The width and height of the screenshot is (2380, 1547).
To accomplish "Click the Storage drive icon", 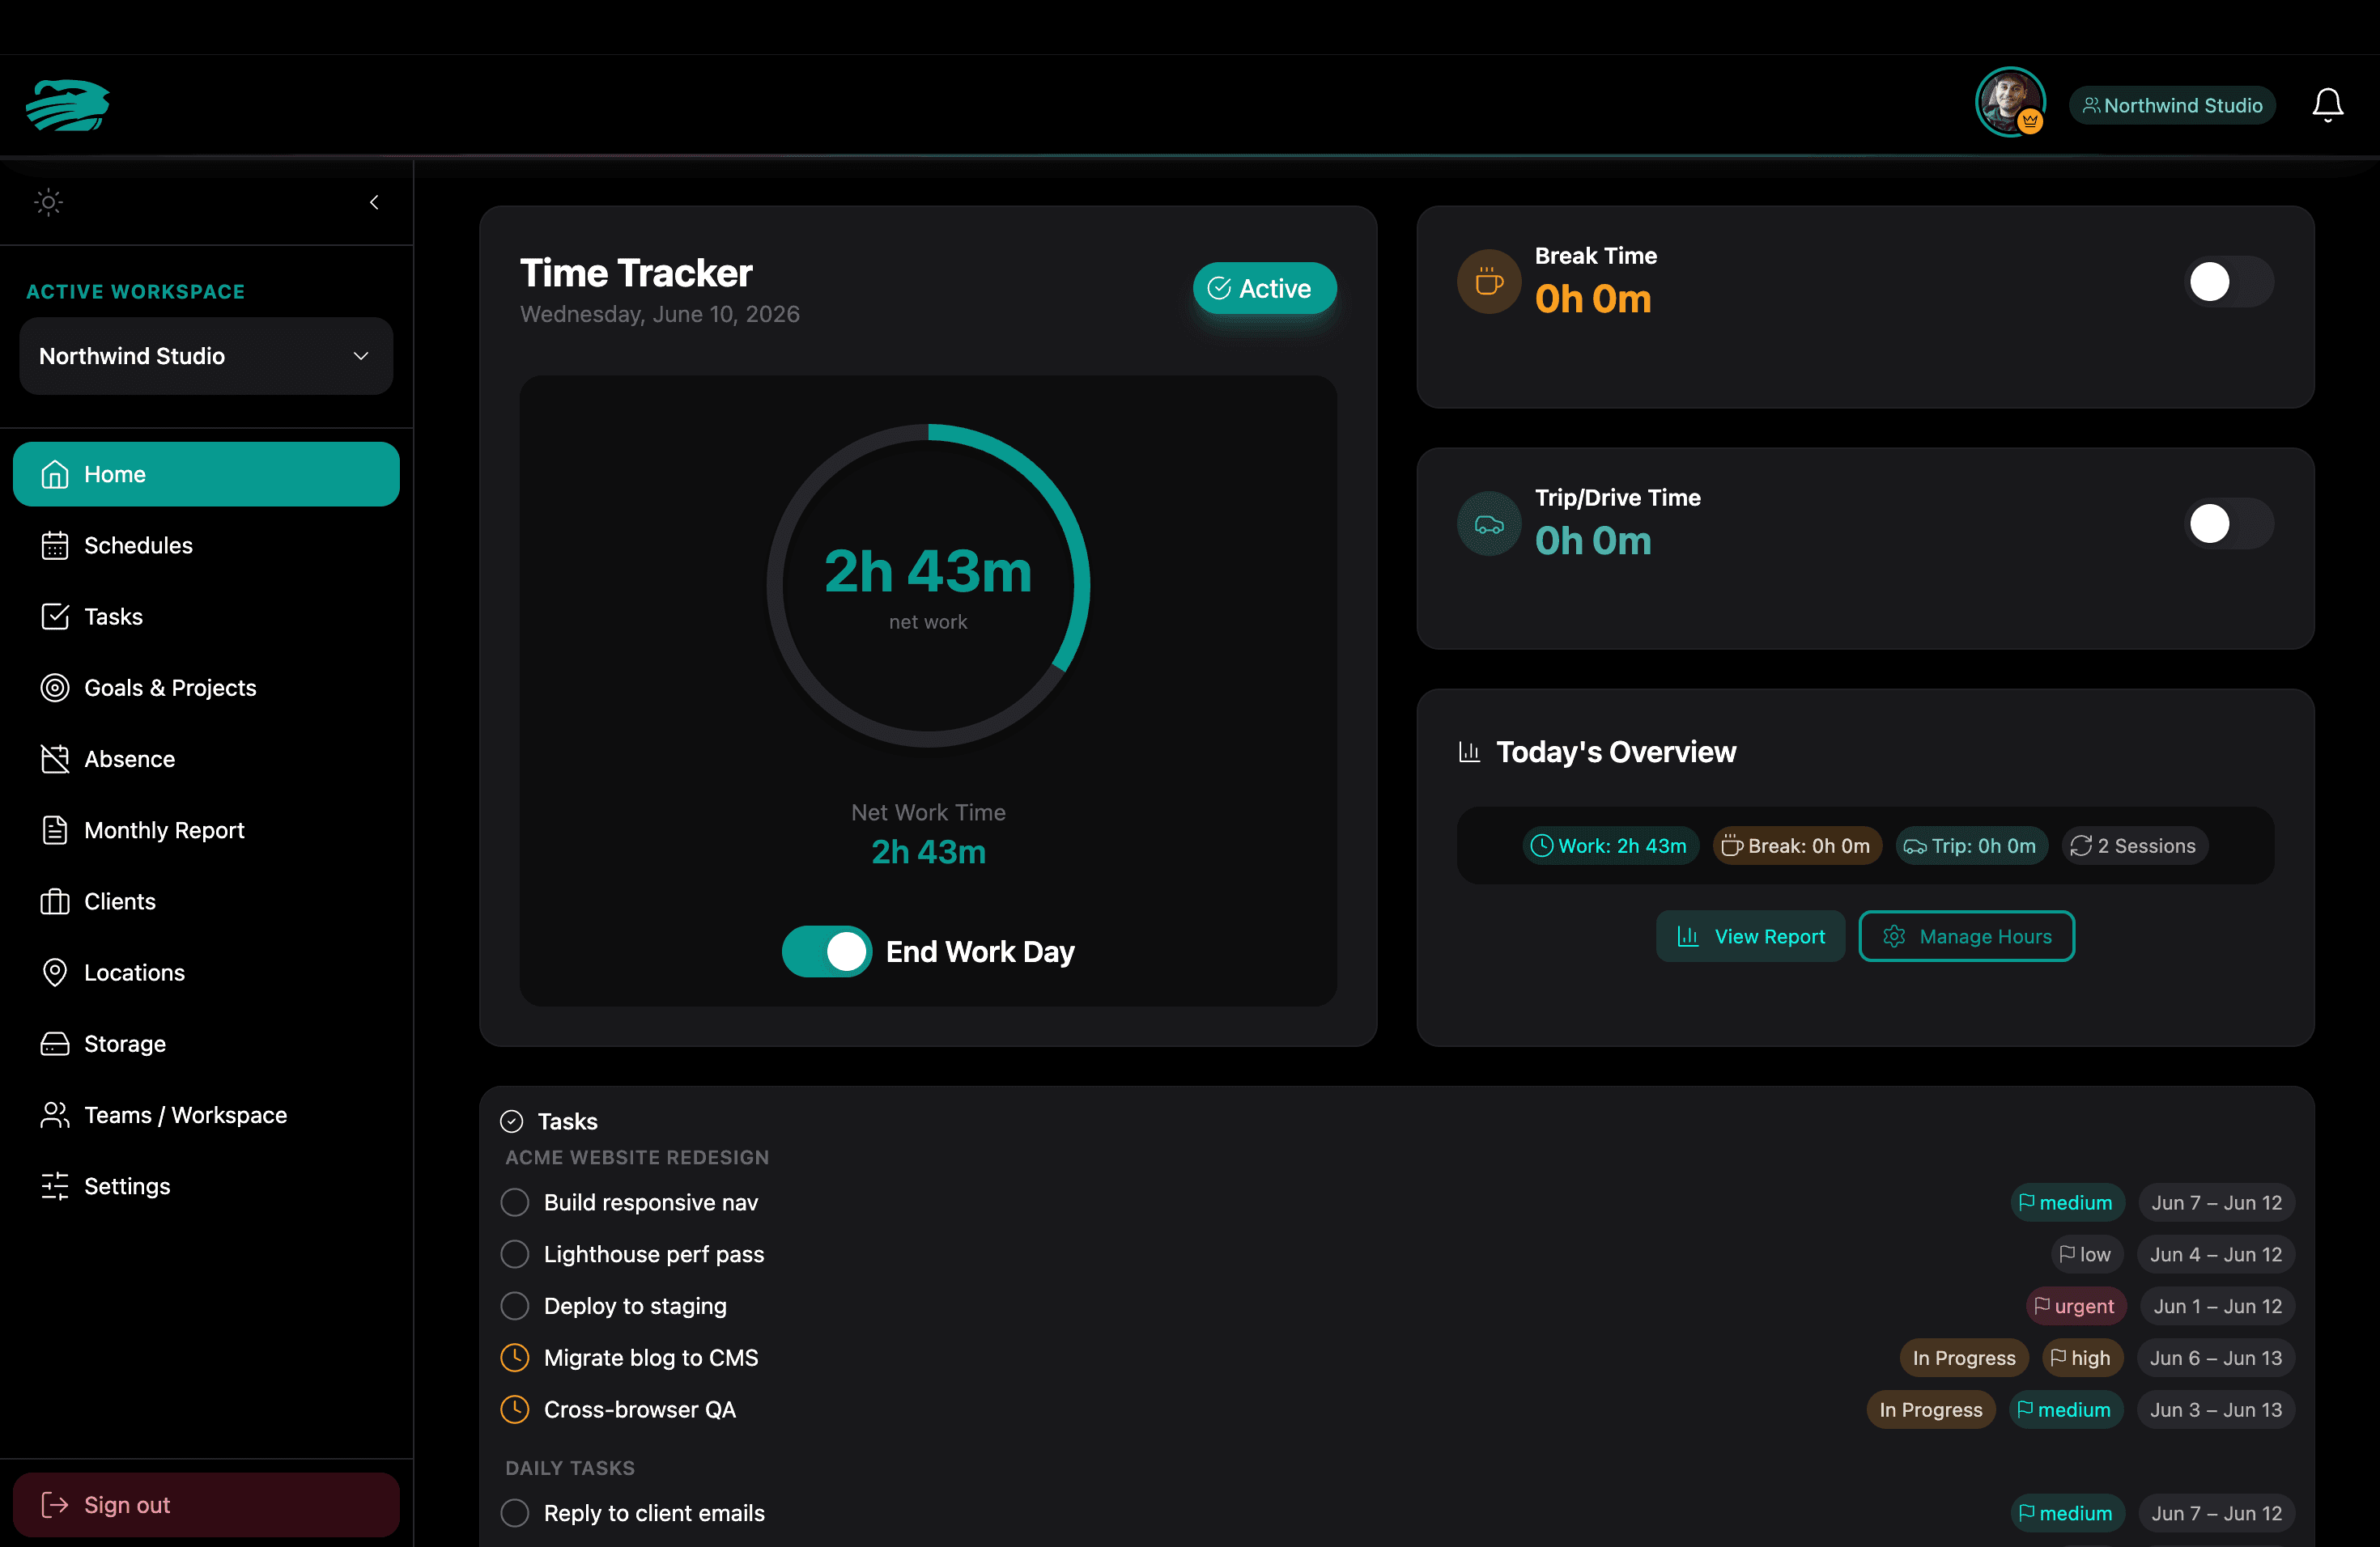I will 55,1043.
